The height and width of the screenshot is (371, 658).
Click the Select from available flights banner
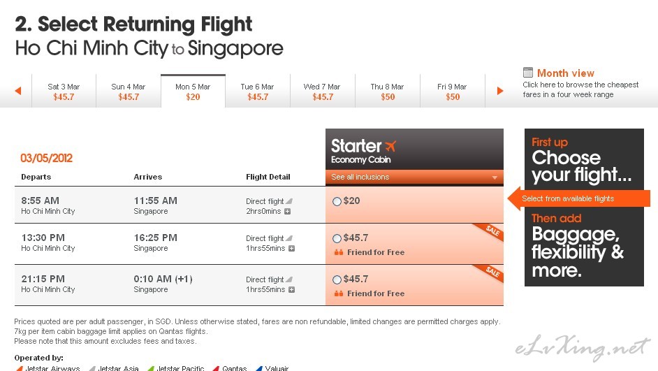coord(579,198)
